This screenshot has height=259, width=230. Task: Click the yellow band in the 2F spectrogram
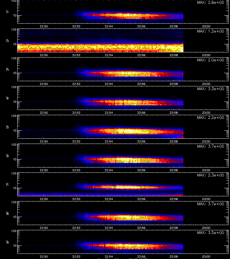(x=100, y=47)
